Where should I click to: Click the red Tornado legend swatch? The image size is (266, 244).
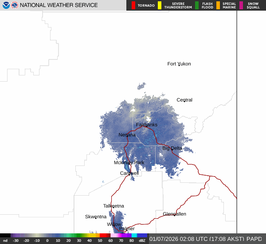(x=133, y=5)
